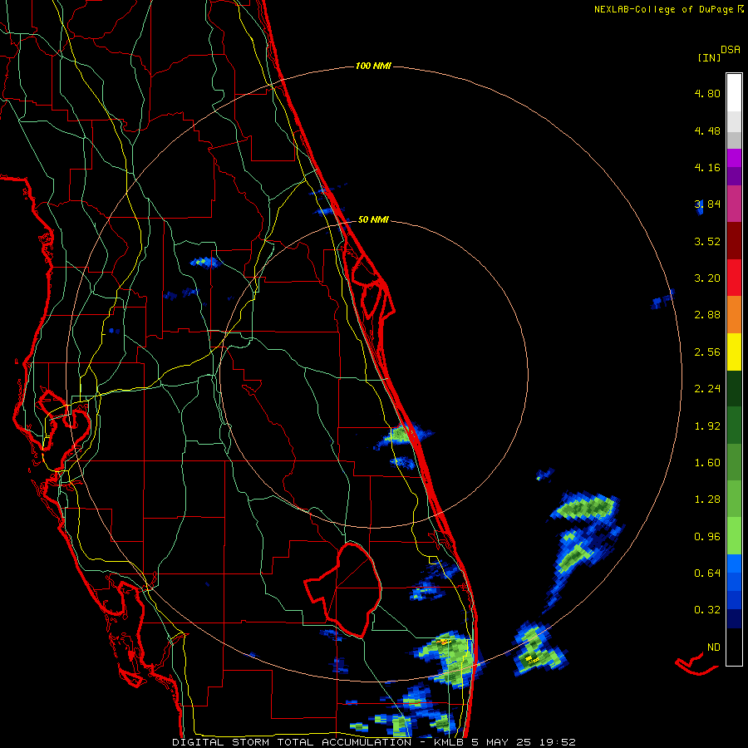Click the bright red legend swatch

(x=734, y=278)
